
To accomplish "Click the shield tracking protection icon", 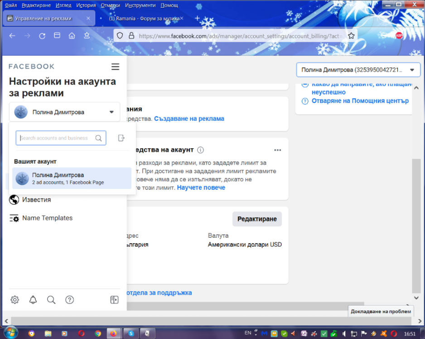I will (x=120, y=36).
